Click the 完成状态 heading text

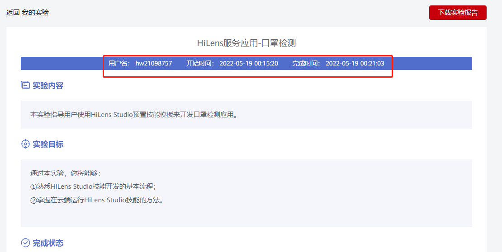(48, 243)
